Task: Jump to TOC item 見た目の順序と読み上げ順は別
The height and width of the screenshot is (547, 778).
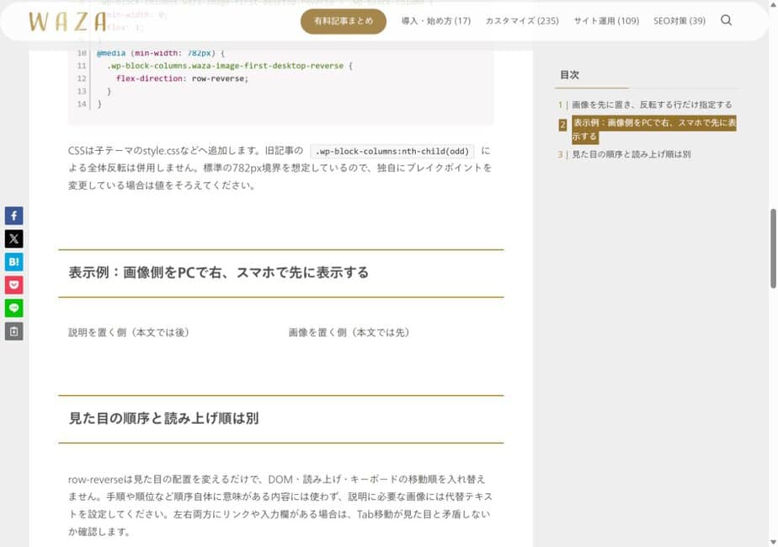Action: tap(631, 154)
